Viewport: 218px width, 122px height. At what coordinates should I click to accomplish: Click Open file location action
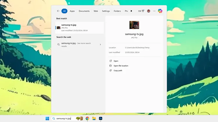(x=121, y=66)
